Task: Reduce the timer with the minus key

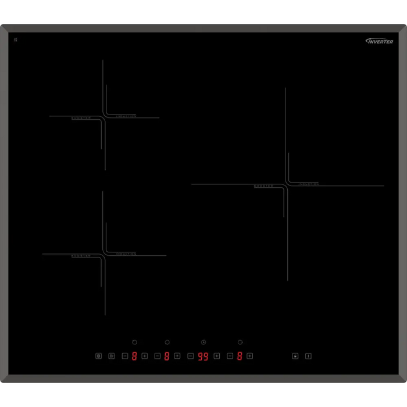Action: [x=190, y=356]
